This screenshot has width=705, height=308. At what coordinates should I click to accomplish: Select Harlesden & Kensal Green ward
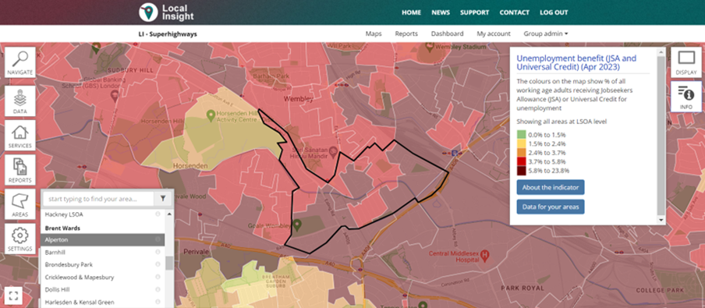(x=102, y=303)
